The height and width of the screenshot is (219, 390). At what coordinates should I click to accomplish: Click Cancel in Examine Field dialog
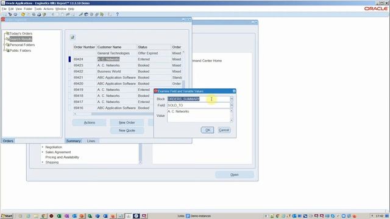coord(224,130)
